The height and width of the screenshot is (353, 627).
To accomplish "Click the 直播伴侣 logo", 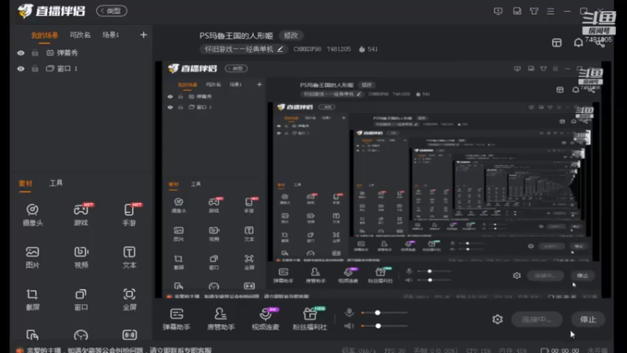I will (x=51, y=11).
